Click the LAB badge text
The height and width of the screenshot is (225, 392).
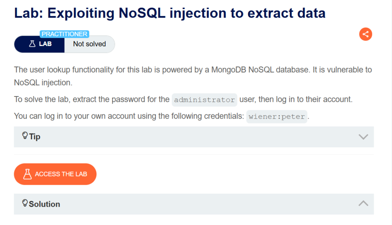pyautogui.click(x=45, y=44)
